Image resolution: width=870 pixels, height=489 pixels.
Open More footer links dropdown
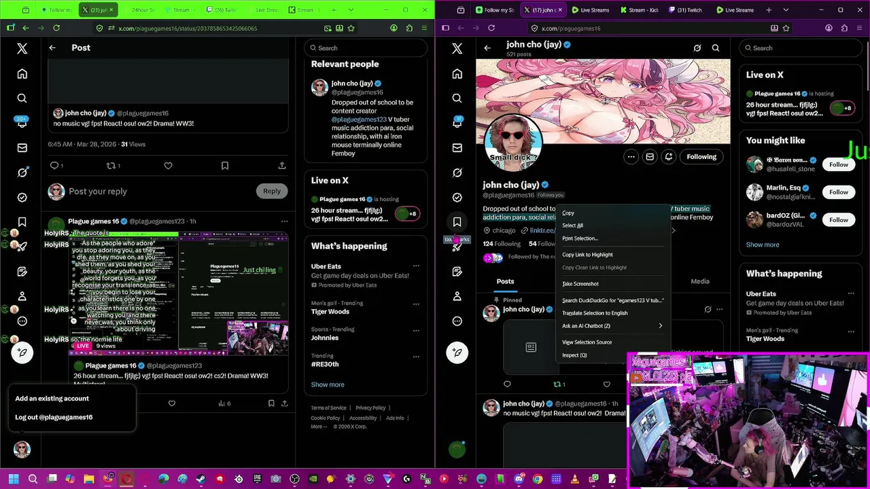tap(317, 427)
